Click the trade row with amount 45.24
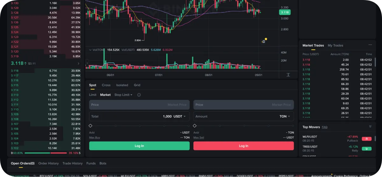382x177 pixels. (x=337, y=65)
